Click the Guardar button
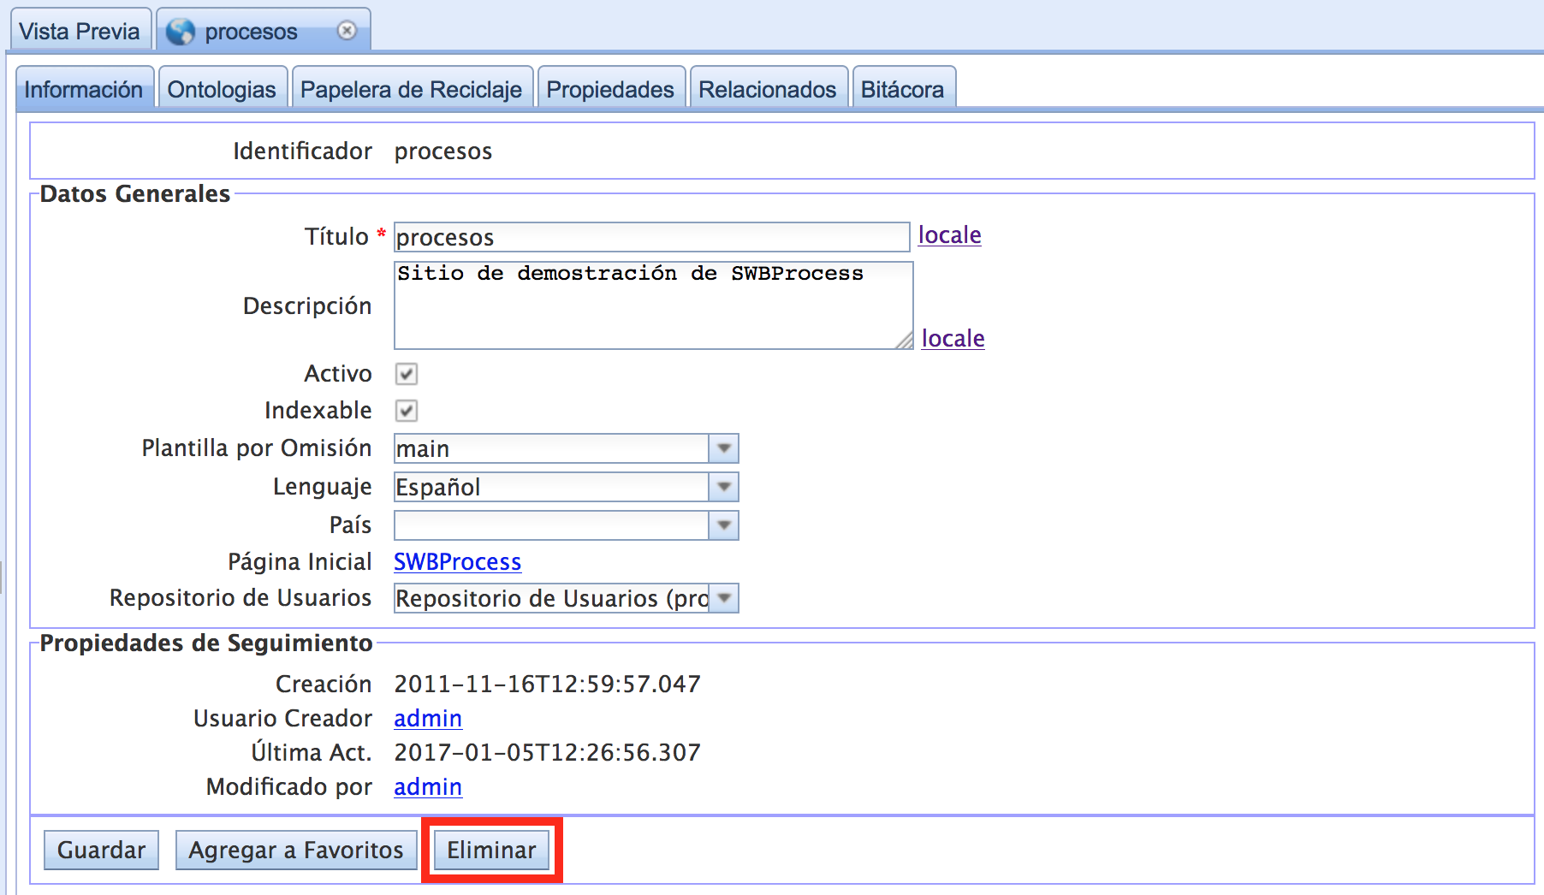The image size is (1544, 895). [101, 851]
